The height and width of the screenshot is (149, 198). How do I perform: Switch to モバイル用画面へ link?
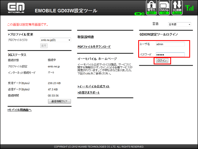(19, 110)
